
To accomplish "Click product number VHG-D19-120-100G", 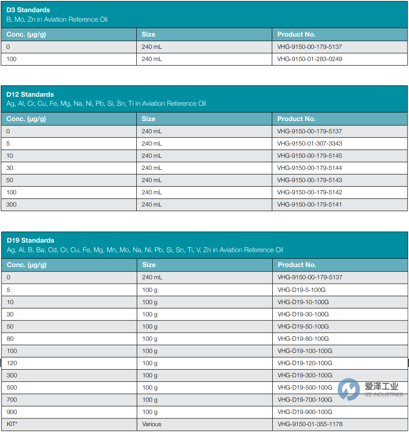I will pos(305,363).
